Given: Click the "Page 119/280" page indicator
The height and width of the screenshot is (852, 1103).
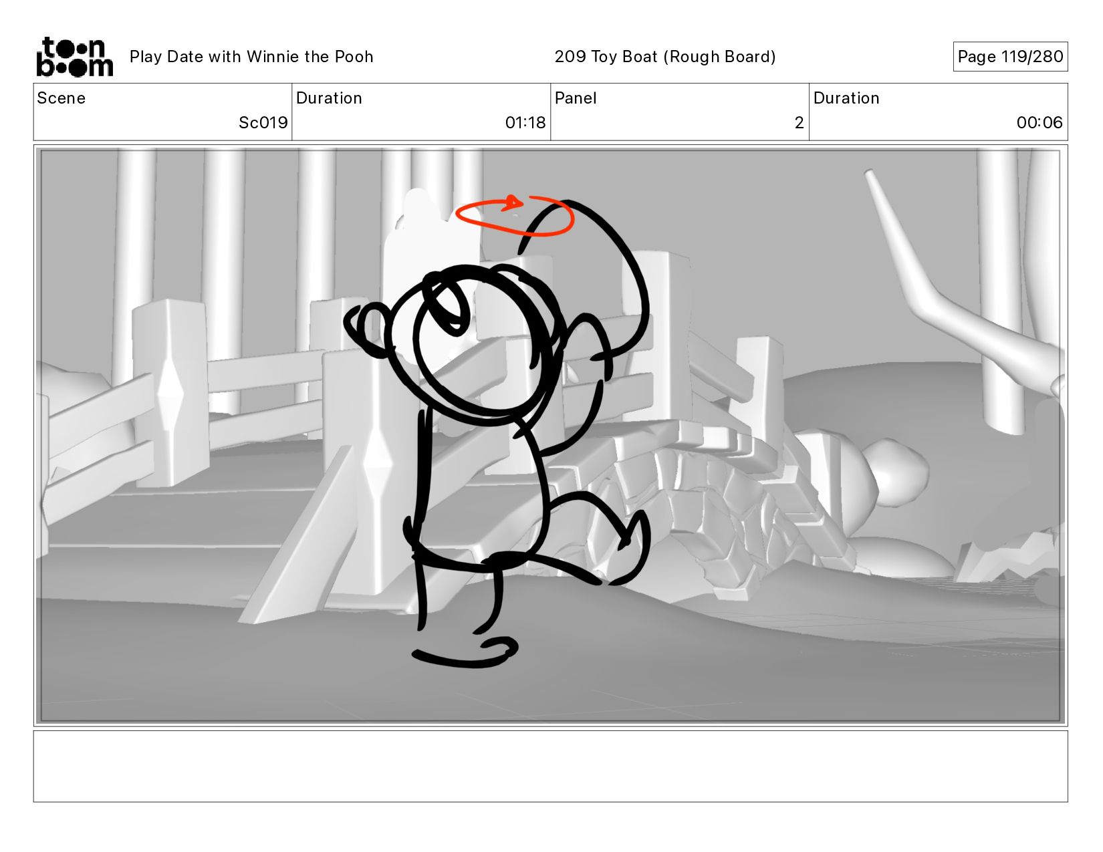Looking at the screenshot, I should [1010, 57].
